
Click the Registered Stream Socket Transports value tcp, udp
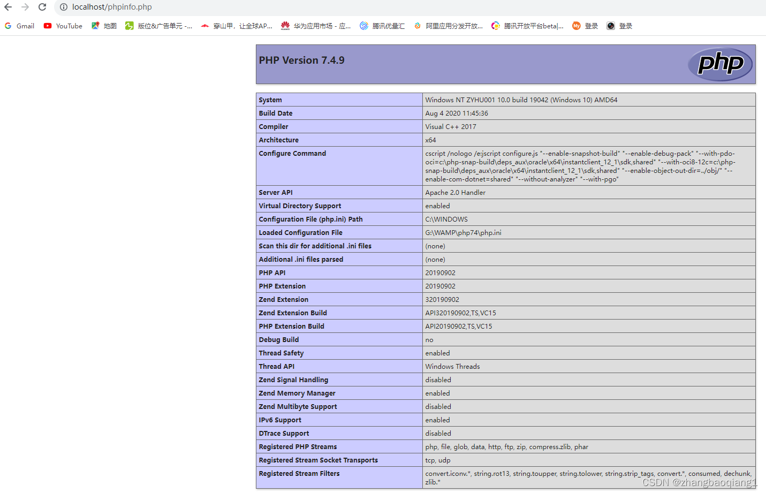coord(438,460)
